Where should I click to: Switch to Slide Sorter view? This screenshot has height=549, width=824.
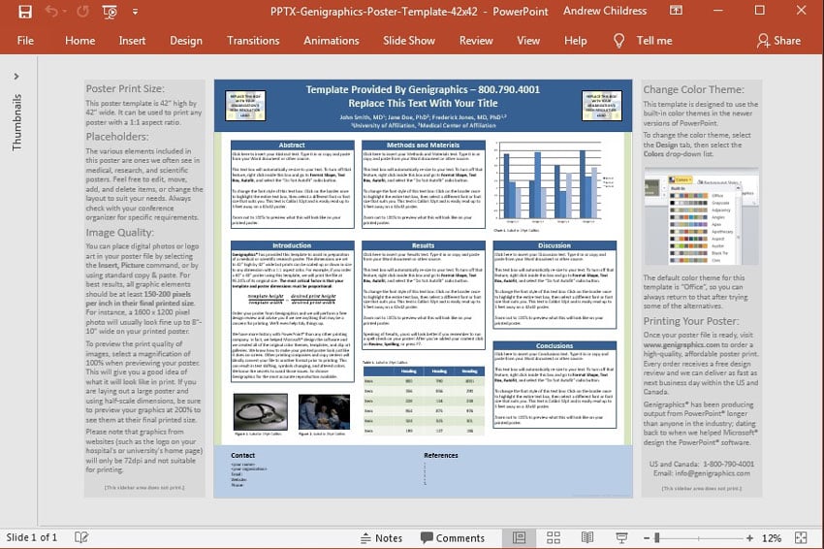554,537
